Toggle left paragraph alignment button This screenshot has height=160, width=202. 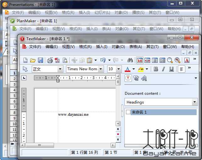point(182,69)
